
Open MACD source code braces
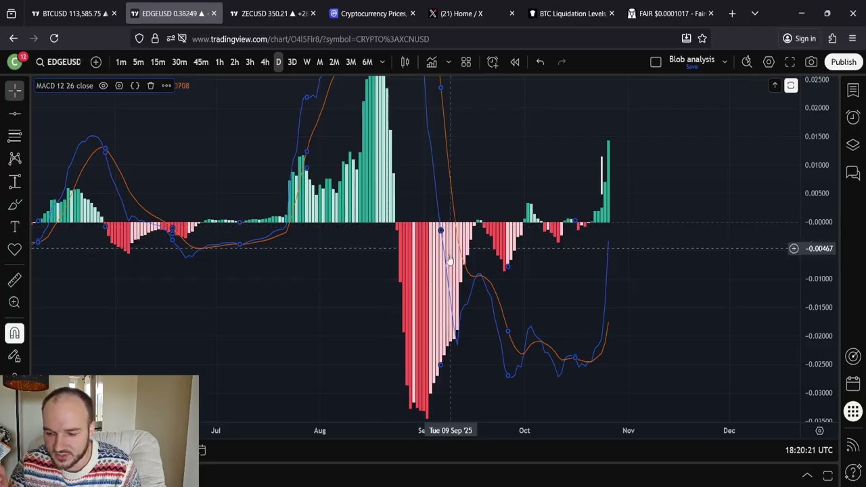coord(135,86)
